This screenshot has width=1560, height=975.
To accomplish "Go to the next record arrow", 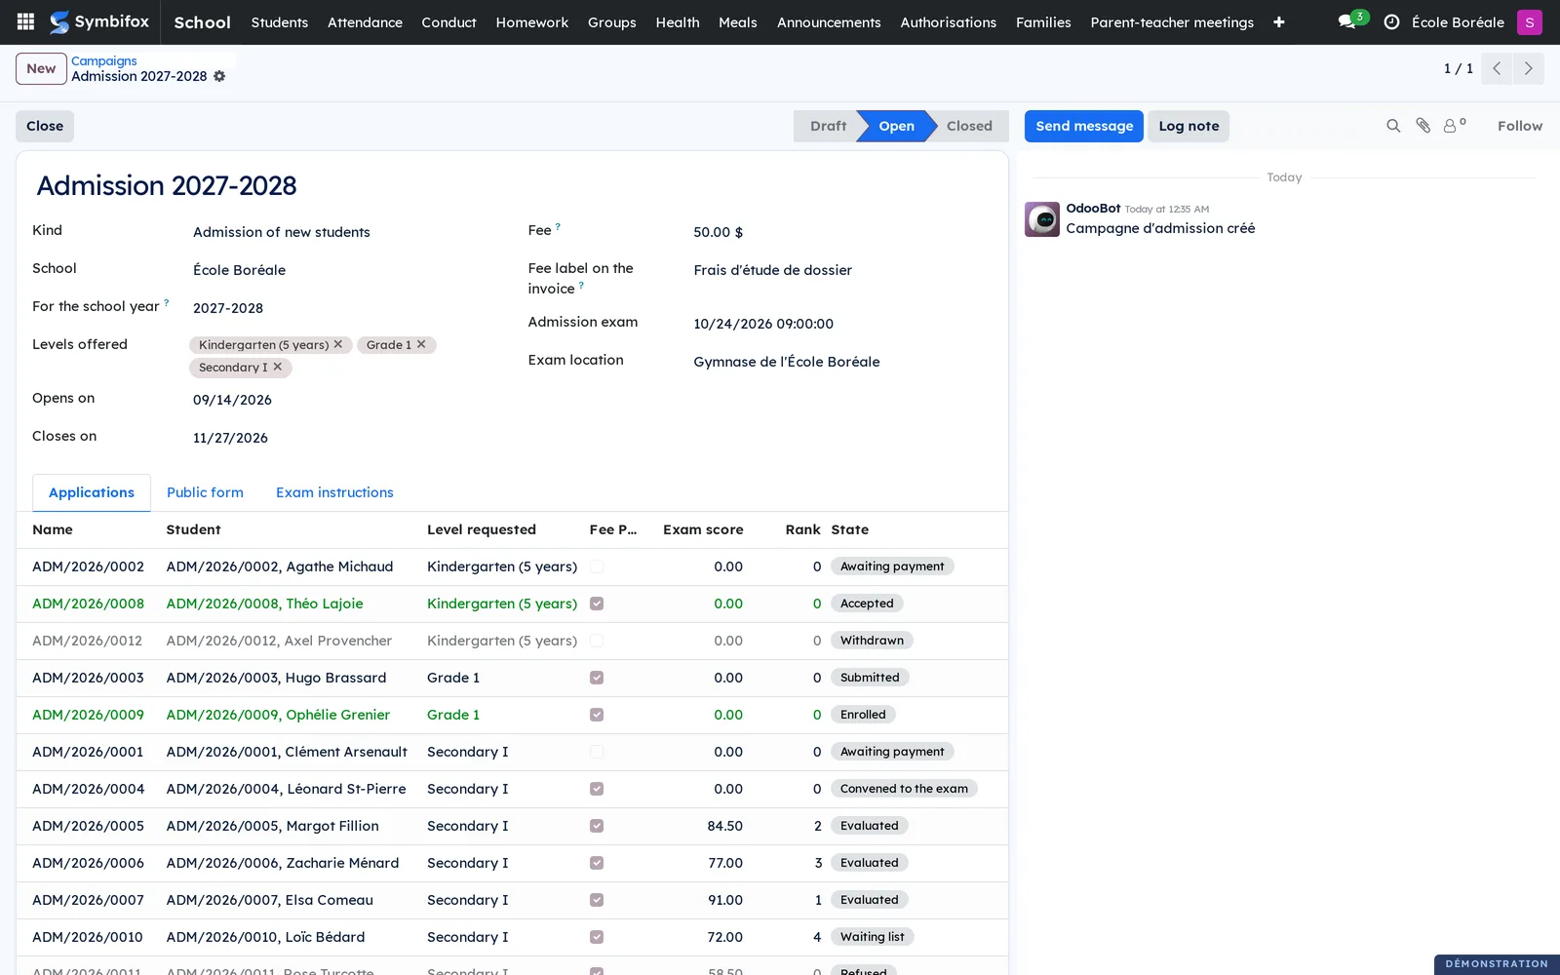I will [1528, 68].
